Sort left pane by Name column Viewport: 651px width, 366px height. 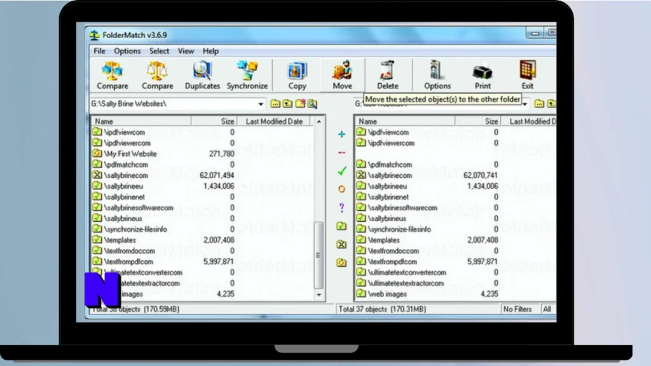pyautogui.click(x=141, y=121)
